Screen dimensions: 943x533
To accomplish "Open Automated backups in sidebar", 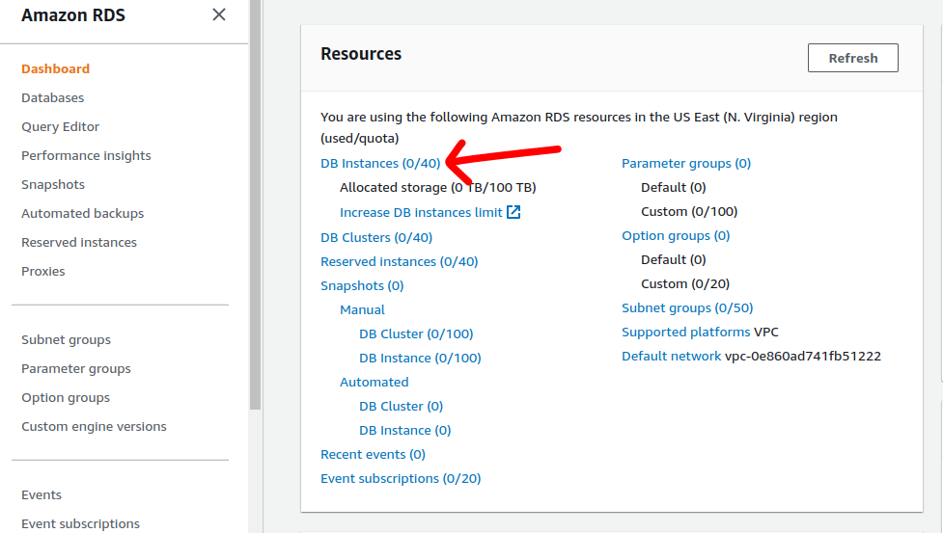I will click(x=82, y=213).
